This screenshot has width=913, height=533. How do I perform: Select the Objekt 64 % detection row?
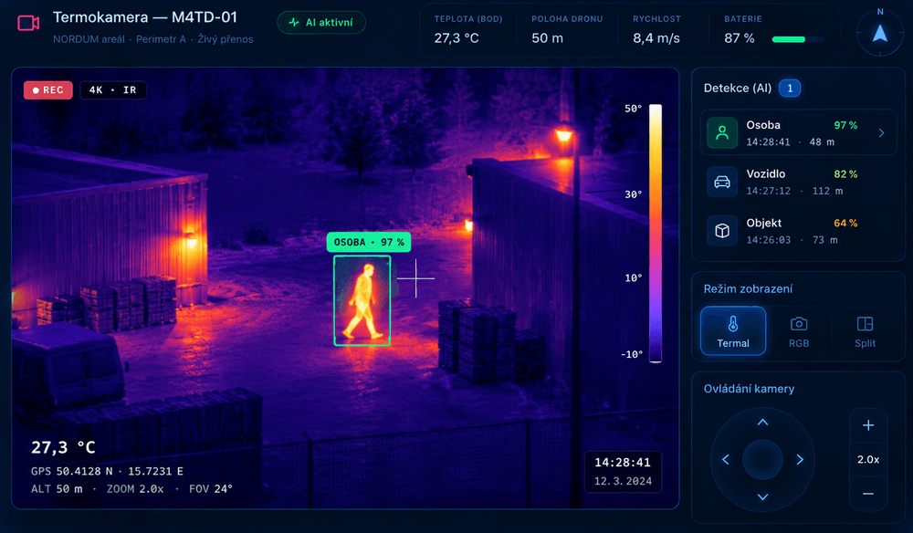point(799,231)
